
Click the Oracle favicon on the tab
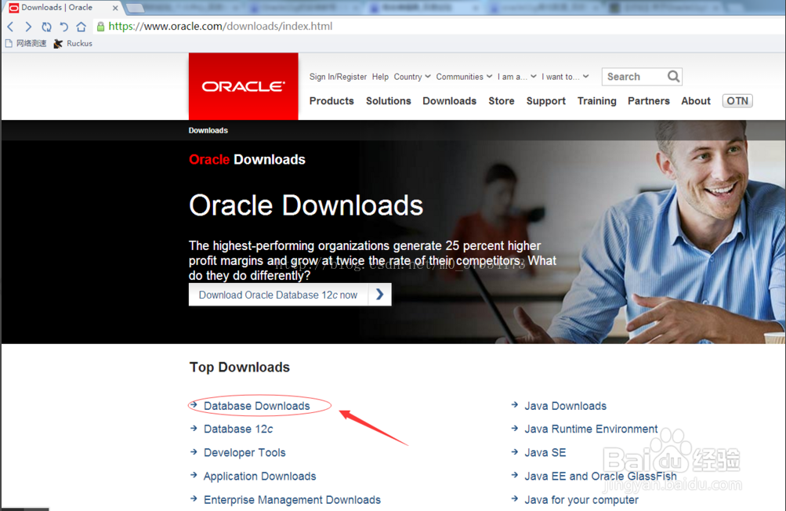14,8
